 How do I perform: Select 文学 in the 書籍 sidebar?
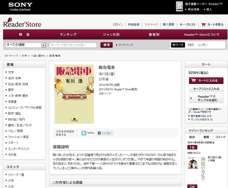click(x=11, y=72)
